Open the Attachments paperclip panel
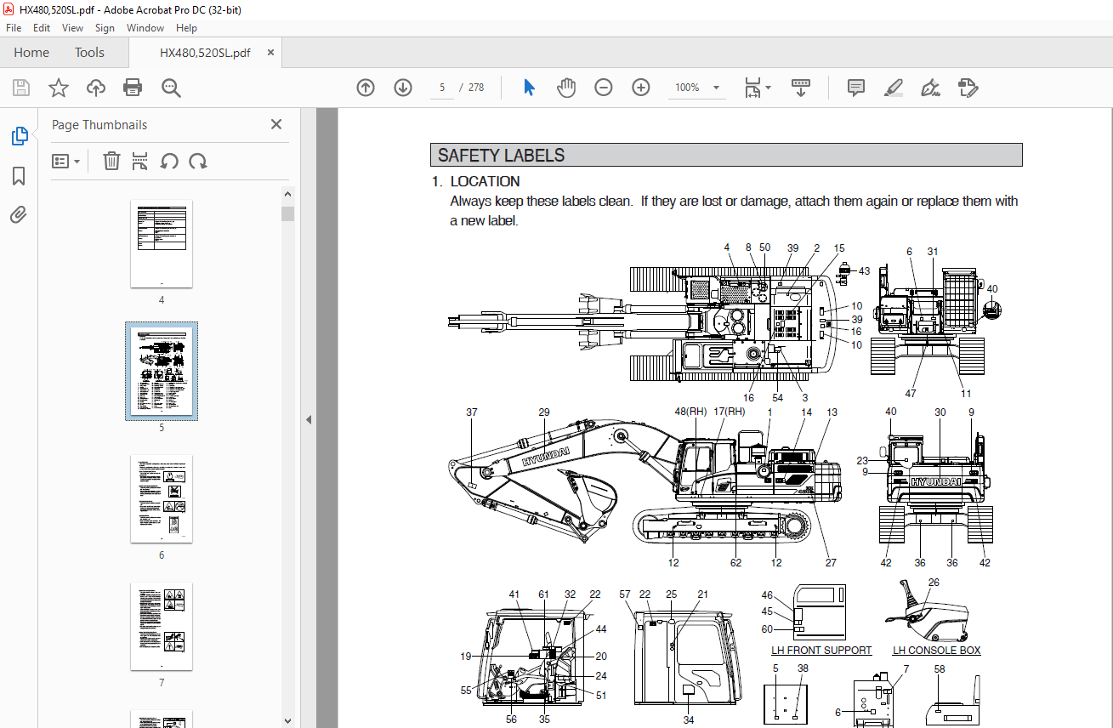 (19, 214)
